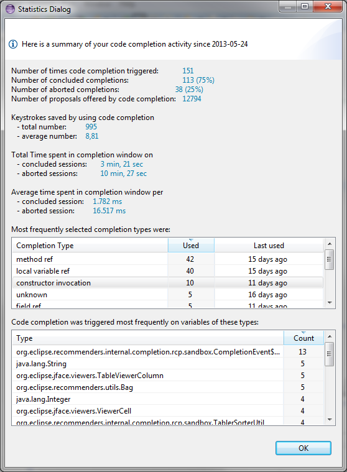Click variable types table scroll down arrow
This screenshot has height=472, width=347.
tap(330, 419)
